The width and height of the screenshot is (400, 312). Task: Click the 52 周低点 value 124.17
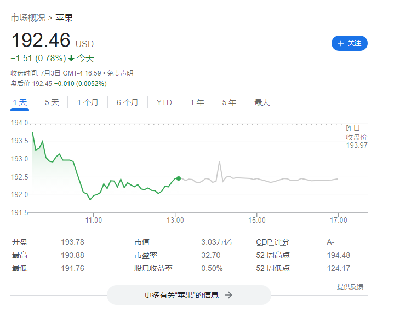339,268
